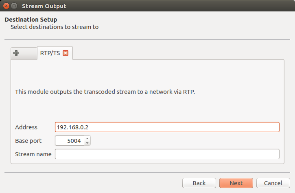Click the title bar maximize button

click(14, 6)
